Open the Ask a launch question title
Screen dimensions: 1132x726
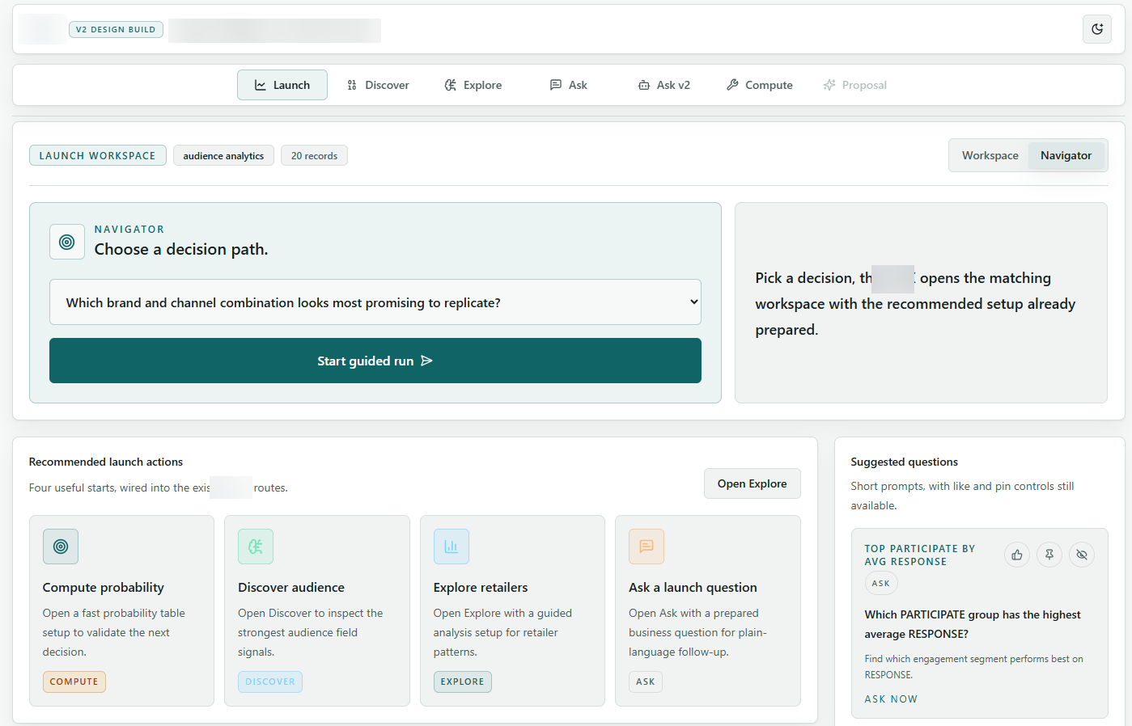tap(693, 588)
